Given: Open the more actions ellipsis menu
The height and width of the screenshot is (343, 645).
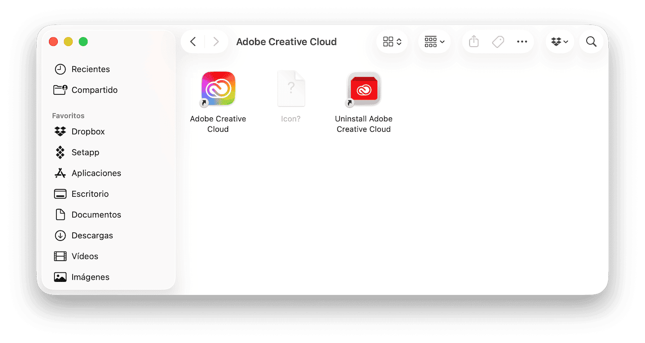Looking at the screenshot, I should (522, 42).
